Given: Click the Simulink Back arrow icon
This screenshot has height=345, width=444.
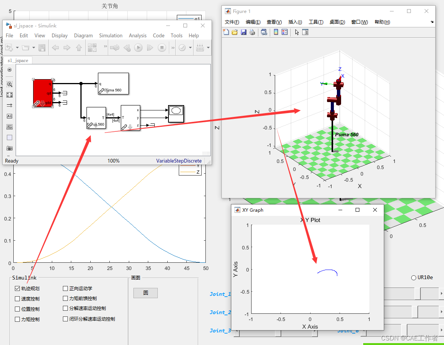Looking at the screenshot, I should point(55,48).
